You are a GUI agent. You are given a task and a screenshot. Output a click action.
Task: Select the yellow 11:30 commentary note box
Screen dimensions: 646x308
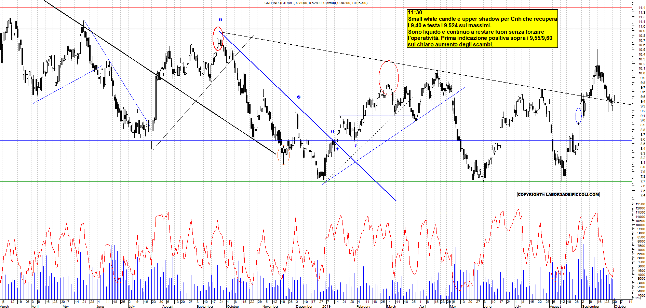click(x=482, y=29)
